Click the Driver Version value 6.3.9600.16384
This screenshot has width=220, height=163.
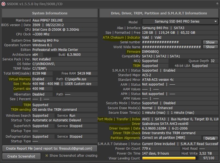(154, 128)
